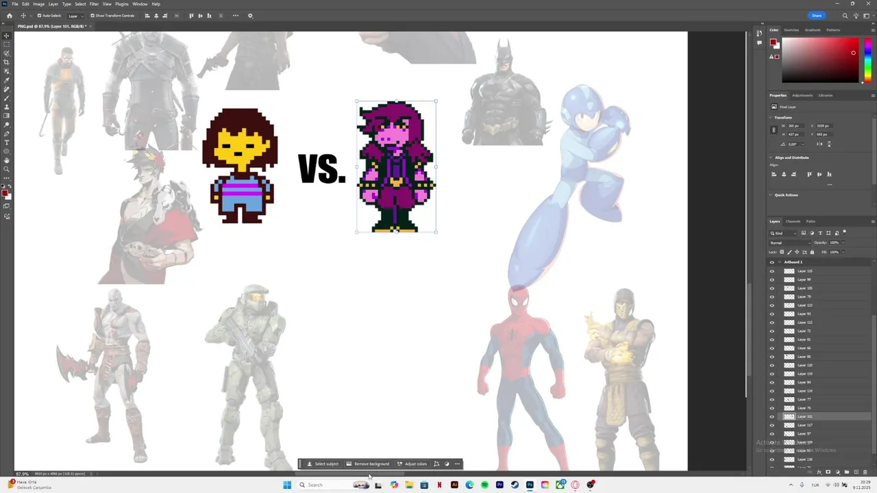
Task: Select the Move tool in the toolbar
Action: click(7, 36)
